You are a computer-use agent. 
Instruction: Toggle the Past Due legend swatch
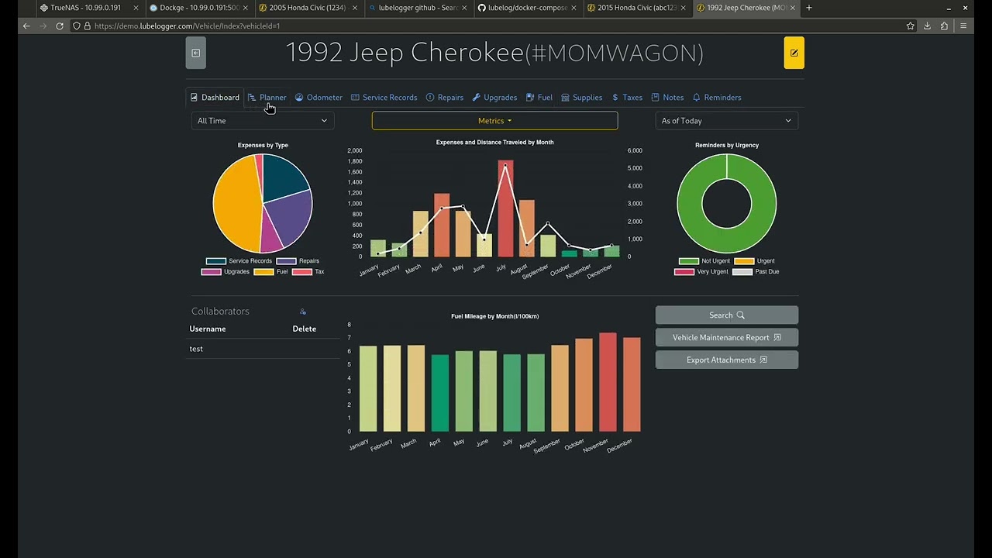[742, 272]
